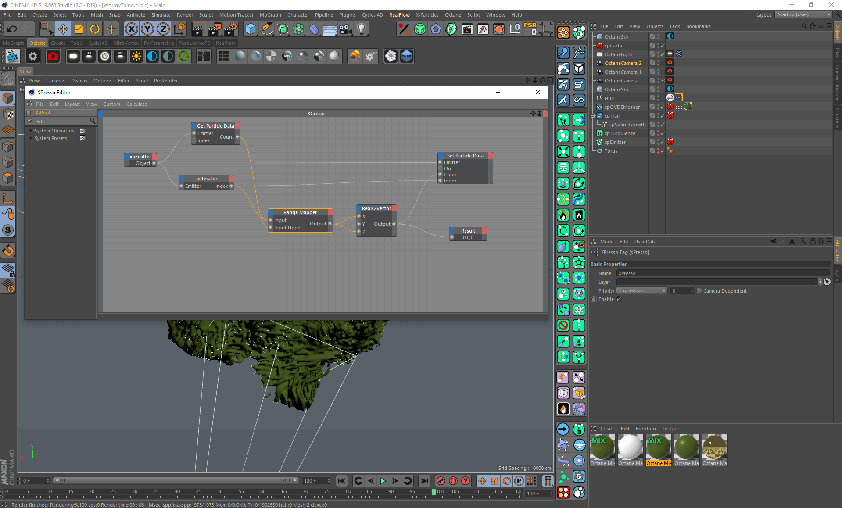This screenshot has height=508, width=842.
Task: Toggle the Z axis lock
Action: point(163,29)
